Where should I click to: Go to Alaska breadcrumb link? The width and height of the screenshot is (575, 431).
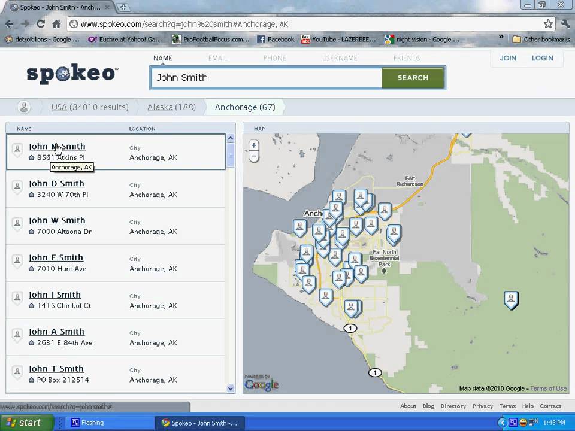tap(160, 107)
